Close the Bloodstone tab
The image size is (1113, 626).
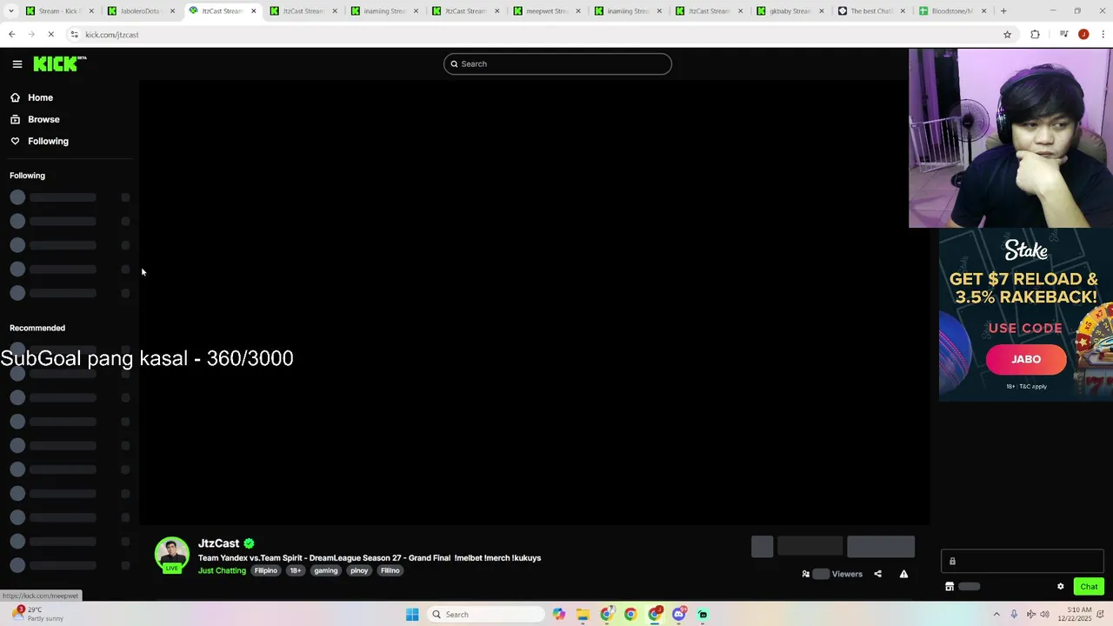[984, 11]
